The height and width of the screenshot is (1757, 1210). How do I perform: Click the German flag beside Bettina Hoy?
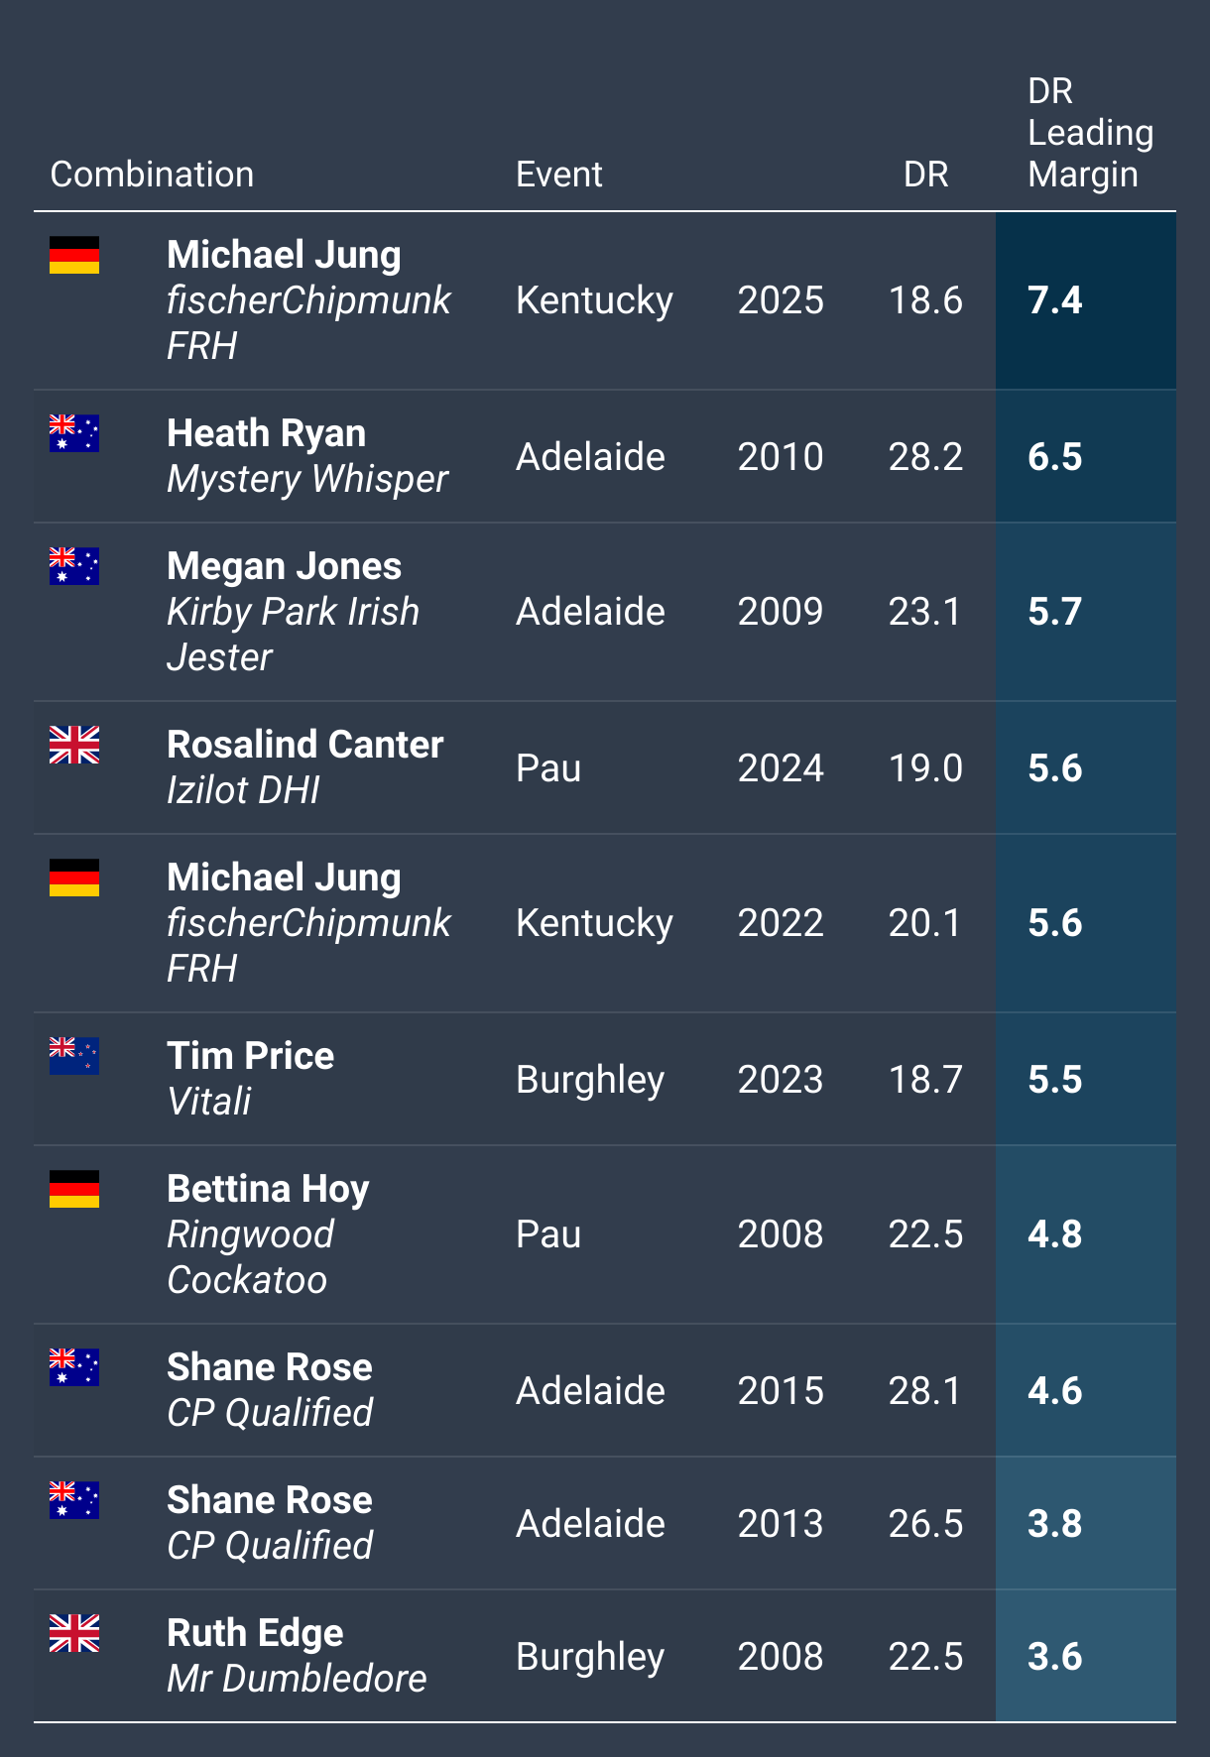coord(74,1189)
